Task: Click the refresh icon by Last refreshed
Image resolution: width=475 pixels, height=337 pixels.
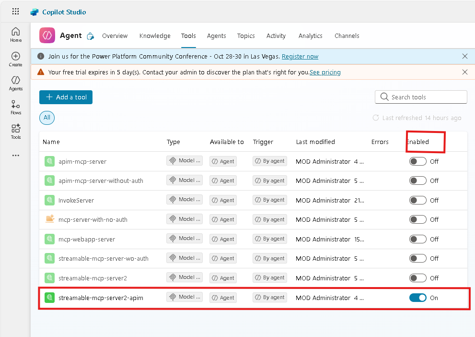Action: pyautogui.click(x=376, y=118)
